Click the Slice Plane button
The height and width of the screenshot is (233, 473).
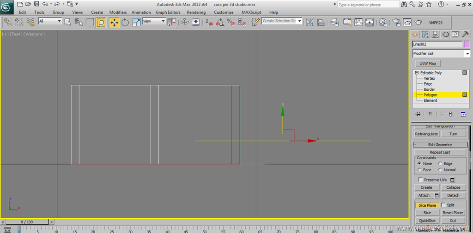(x=427, y=205)
